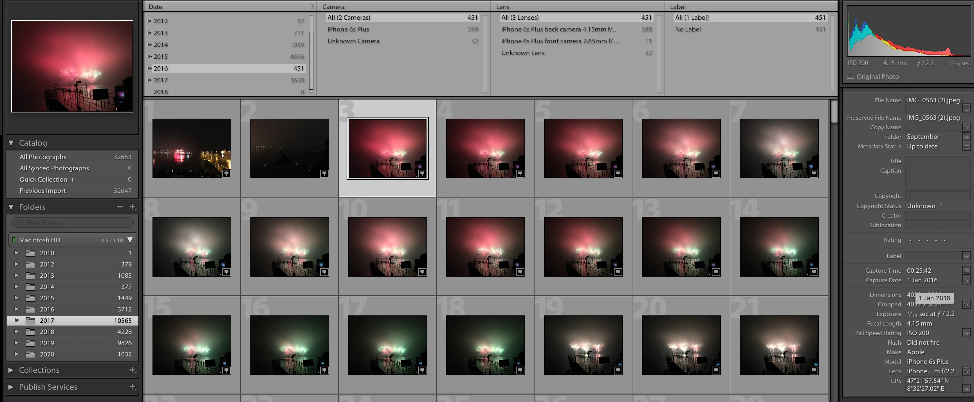Click the arrow button next to the Folder field
This screenshot has width=974, height=402.
point(966,137)
